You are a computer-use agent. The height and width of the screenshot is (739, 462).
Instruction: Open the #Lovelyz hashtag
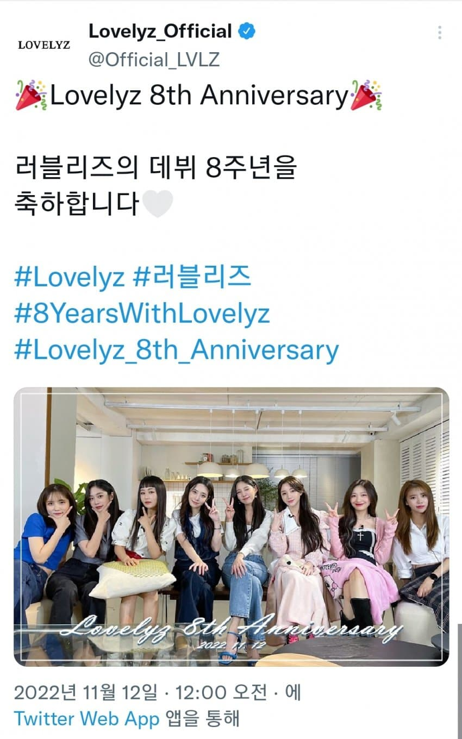[x=69, y=278]
